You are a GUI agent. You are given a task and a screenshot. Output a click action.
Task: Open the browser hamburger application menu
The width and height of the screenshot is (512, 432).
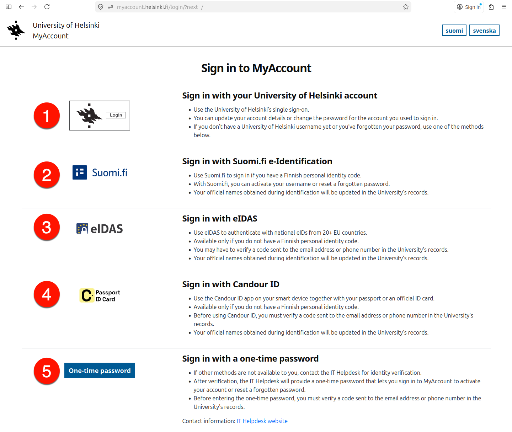pyautogui.click(x=504, y=7)
